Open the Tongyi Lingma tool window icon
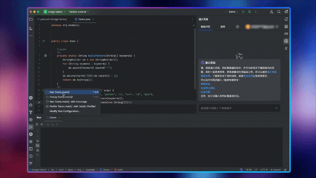The height and width of the screenshot is (178, 316). pyautogui.click(x=286, y=41)
